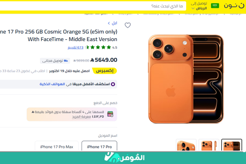This screenshot has height=164, width=246.
Task: Select the camera close-up thumbnail
Action: tap(186, 145)
